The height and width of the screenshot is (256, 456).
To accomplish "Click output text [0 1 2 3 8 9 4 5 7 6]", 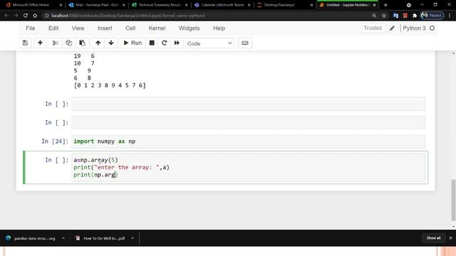I will [110, 85].
